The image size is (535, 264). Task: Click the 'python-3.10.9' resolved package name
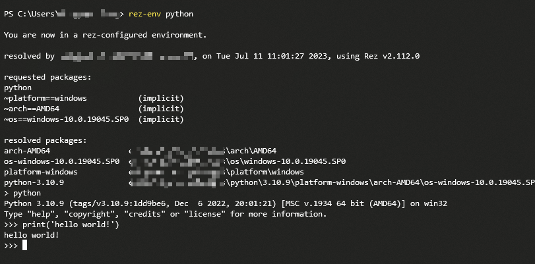[34, 182]
